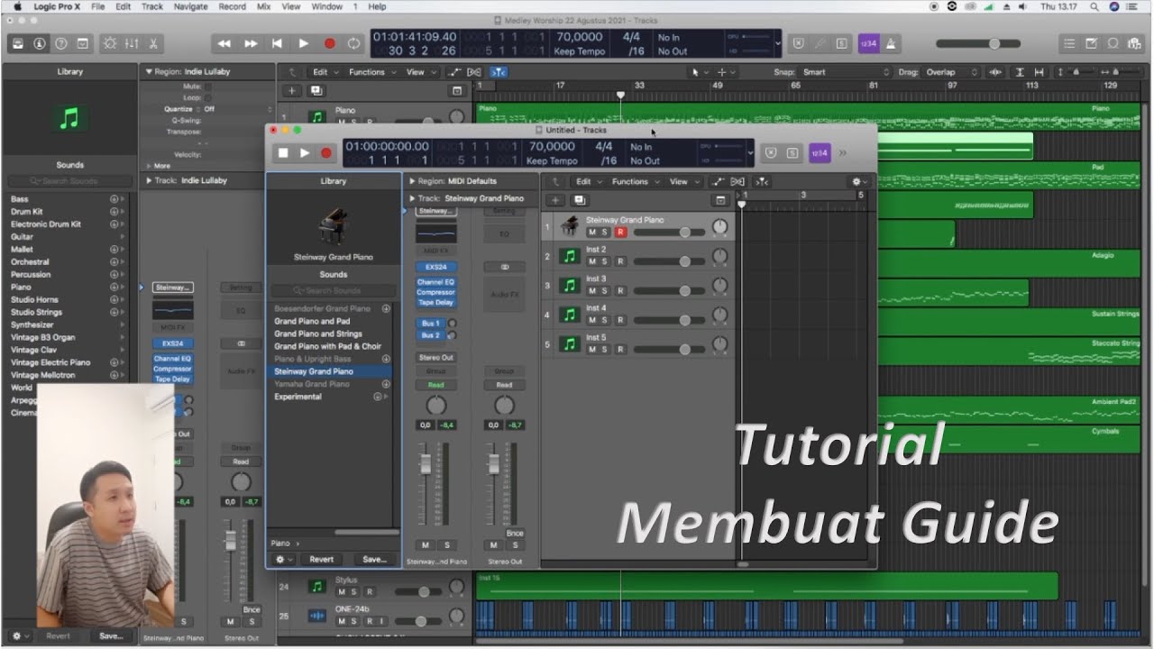Open Loop Browser in Medley Worship toolbar

(1113, 43)
